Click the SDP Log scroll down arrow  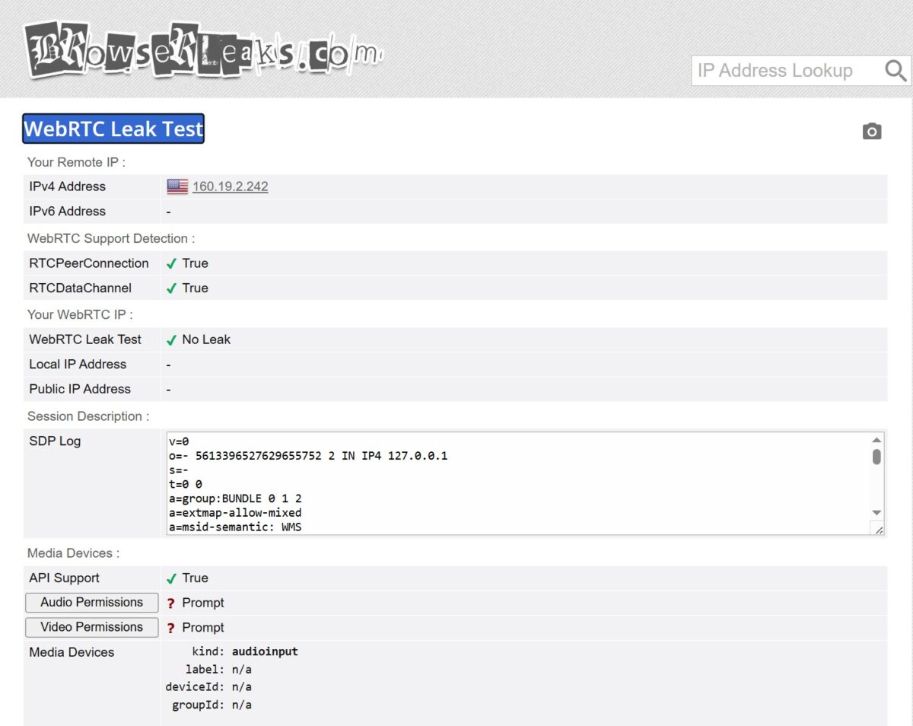(876, 513)
